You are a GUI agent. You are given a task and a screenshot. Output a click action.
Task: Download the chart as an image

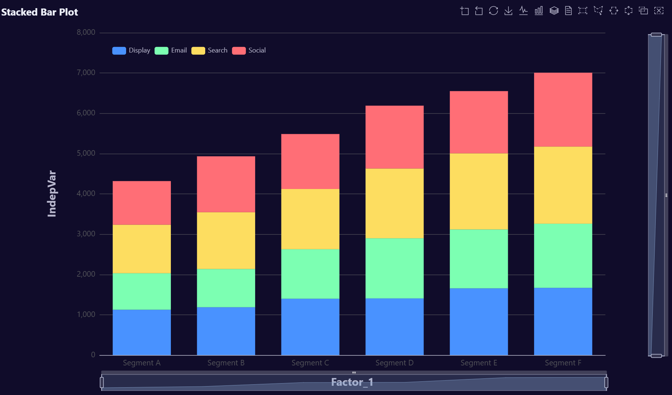(509, 11)
